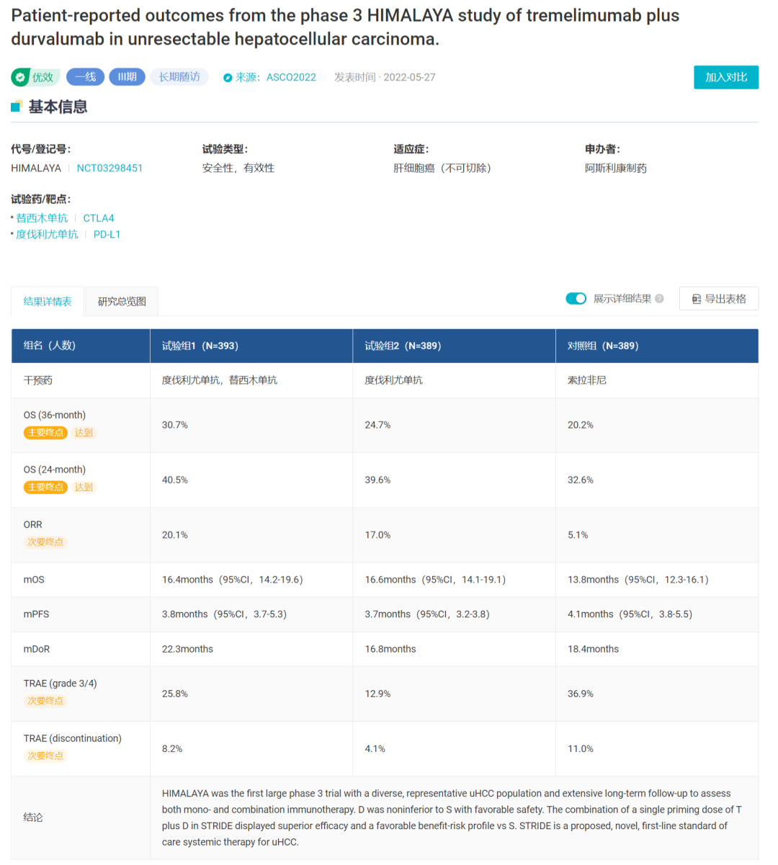The width and height of the screenshot is (778, 865).
Task: Click the 主要终点 badge under OS (36-month)
Action: [x=45, y=433]
